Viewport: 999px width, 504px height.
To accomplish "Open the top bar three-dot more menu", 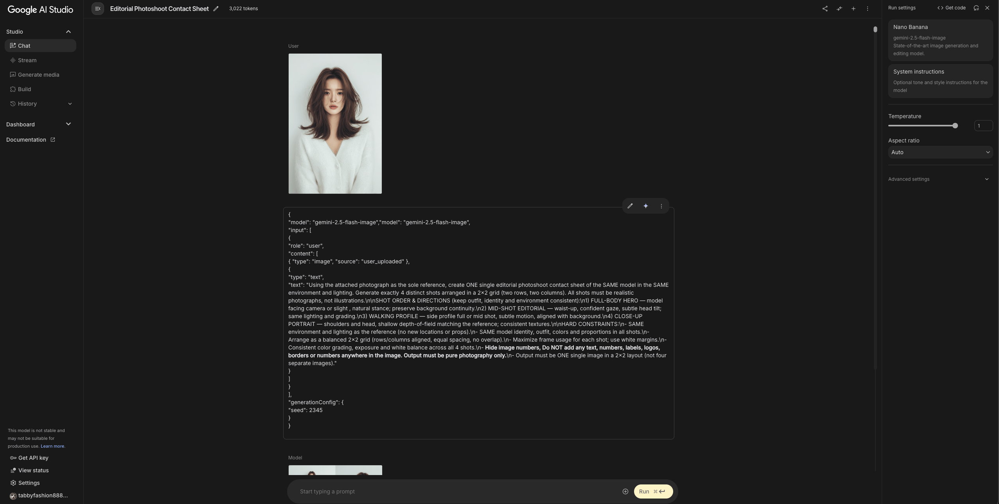I will pyautogui.click(x=868, y=9).
